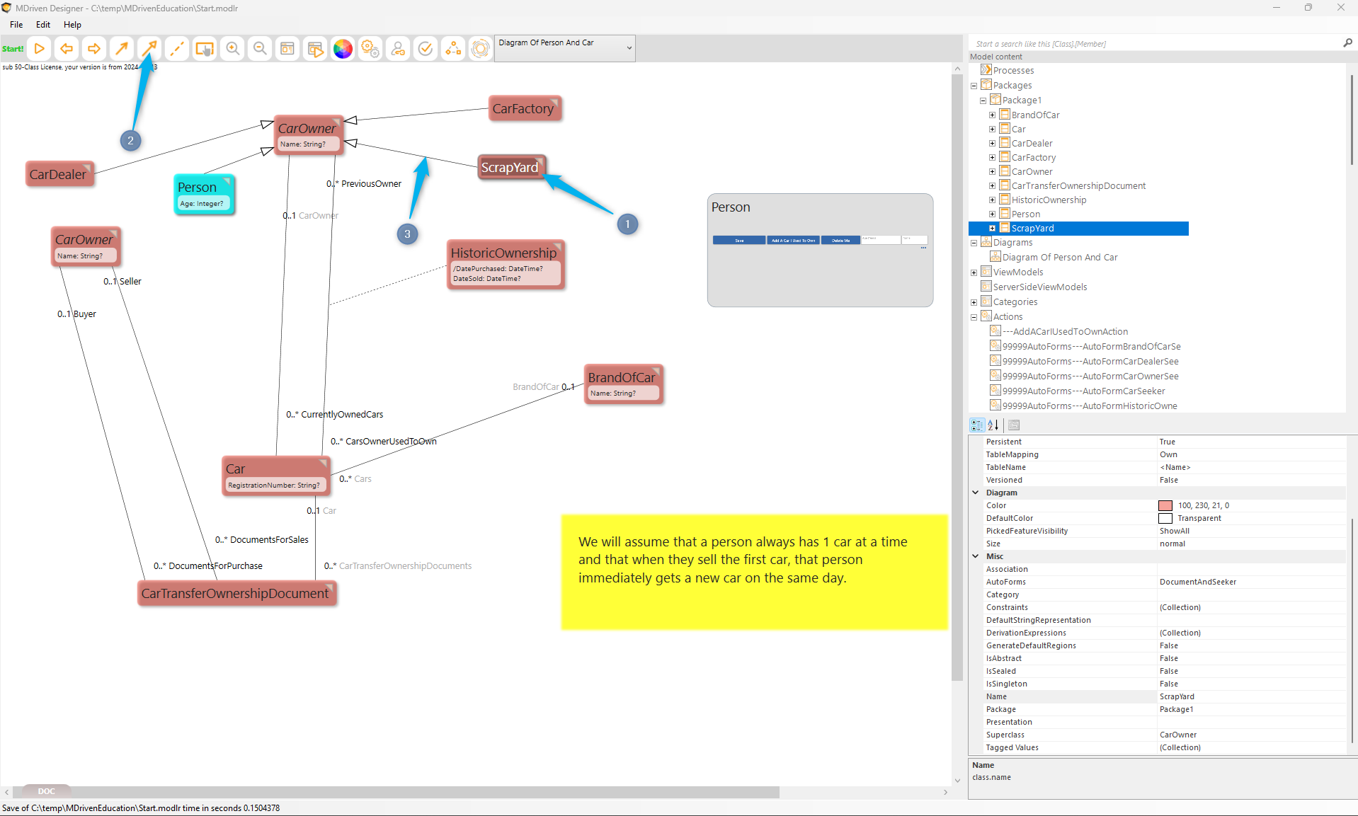Select CarTransferOwnershipDocument in model tree

click(x=1078, y=186)
